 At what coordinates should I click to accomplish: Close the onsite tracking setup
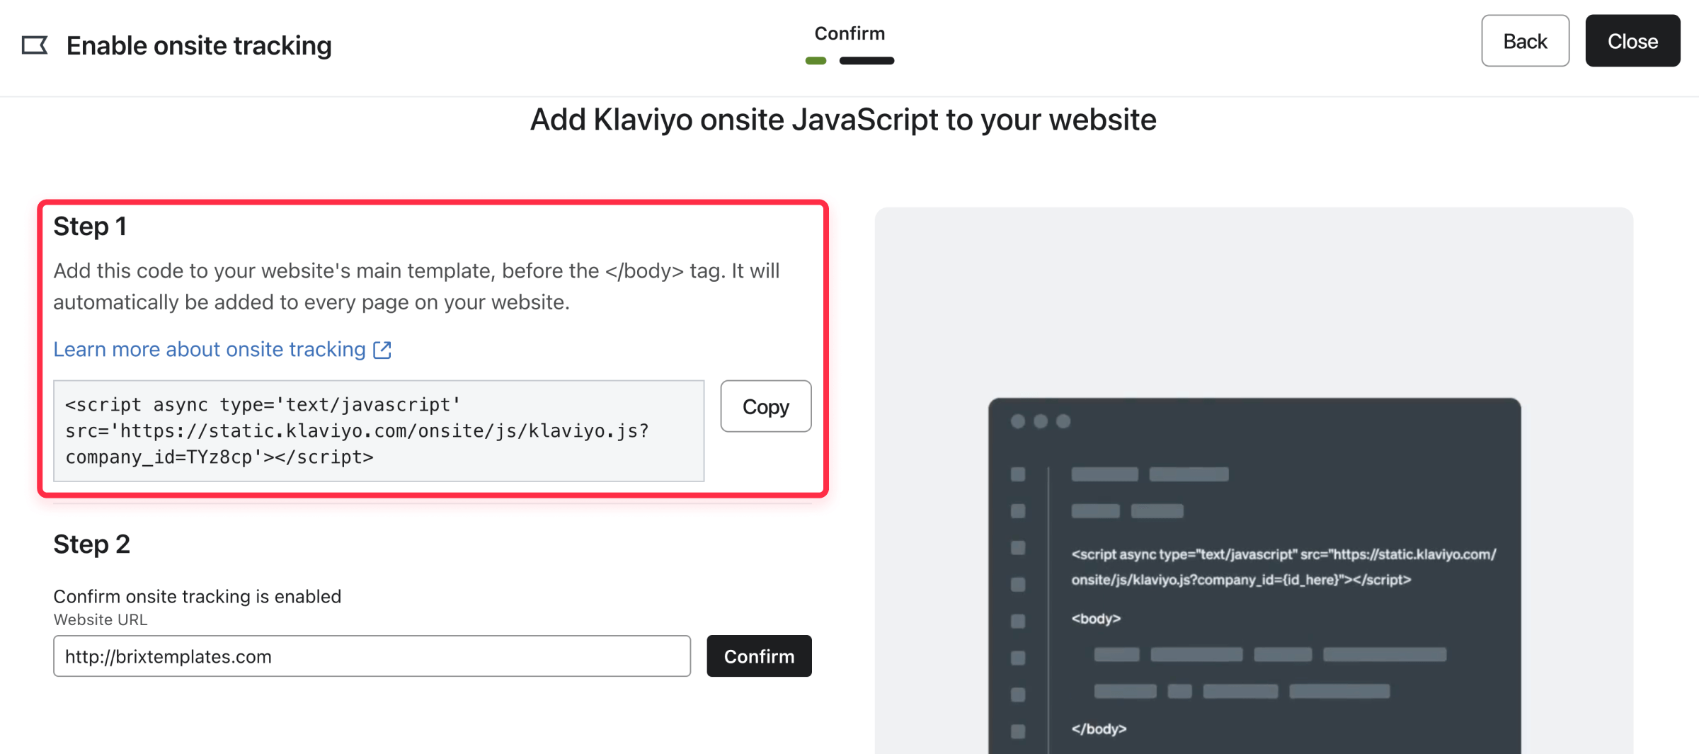[1632, 41]
